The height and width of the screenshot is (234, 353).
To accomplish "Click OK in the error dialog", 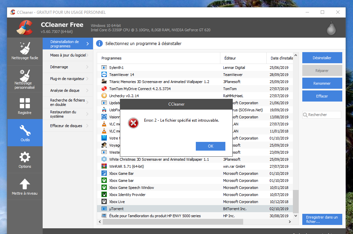I will click(x=211, y=146).
